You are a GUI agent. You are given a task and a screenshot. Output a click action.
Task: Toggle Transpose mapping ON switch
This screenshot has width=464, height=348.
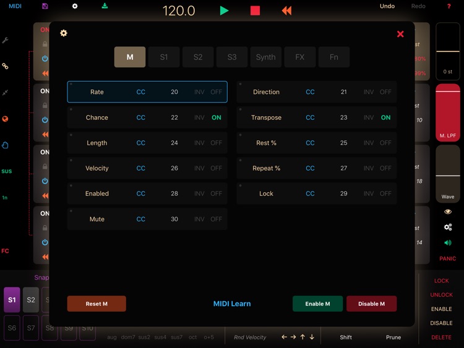(385, 117)
